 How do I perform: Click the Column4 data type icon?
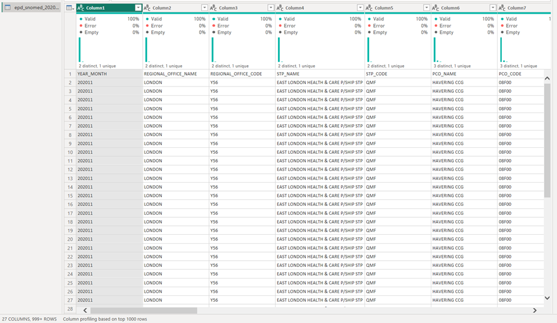(280, 8)
